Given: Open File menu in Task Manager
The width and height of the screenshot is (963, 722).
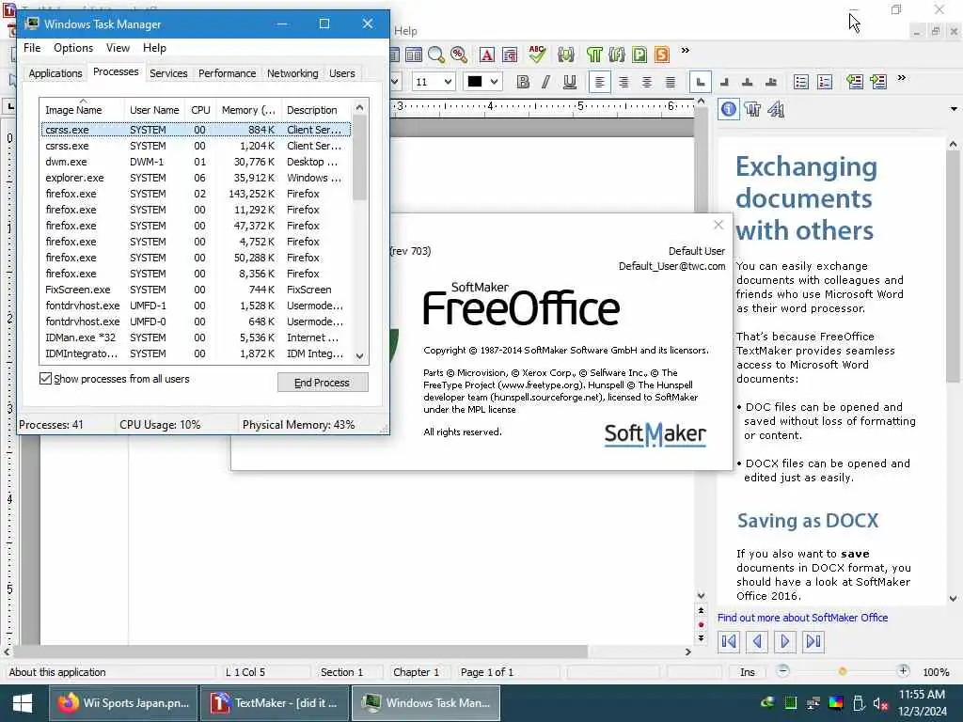Looking at the screenshot, I should pyautogui.click(x=32, y=48).
